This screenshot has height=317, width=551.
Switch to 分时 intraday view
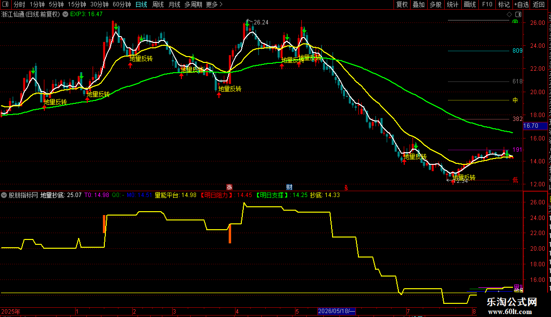[20, 4]
